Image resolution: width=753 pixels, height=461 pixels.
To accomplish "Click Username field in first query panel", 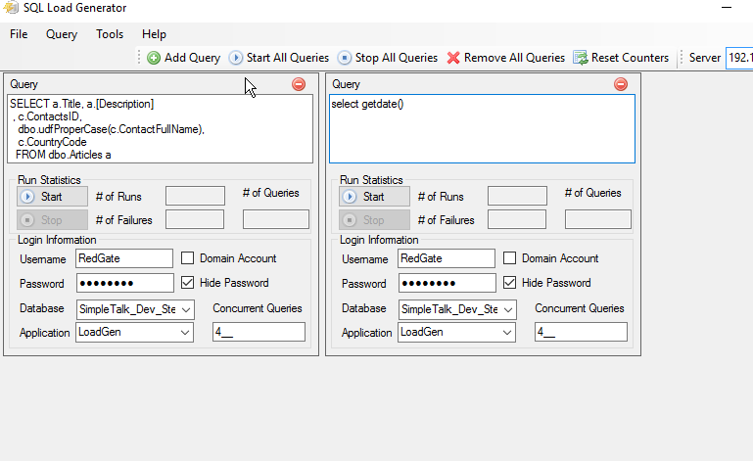I will click(124, 258).
